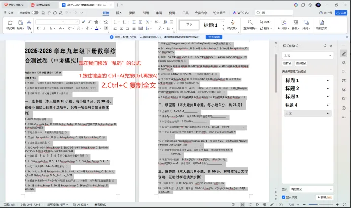Align text left
This screenshot has height=208, width=351.
point(115,28)
